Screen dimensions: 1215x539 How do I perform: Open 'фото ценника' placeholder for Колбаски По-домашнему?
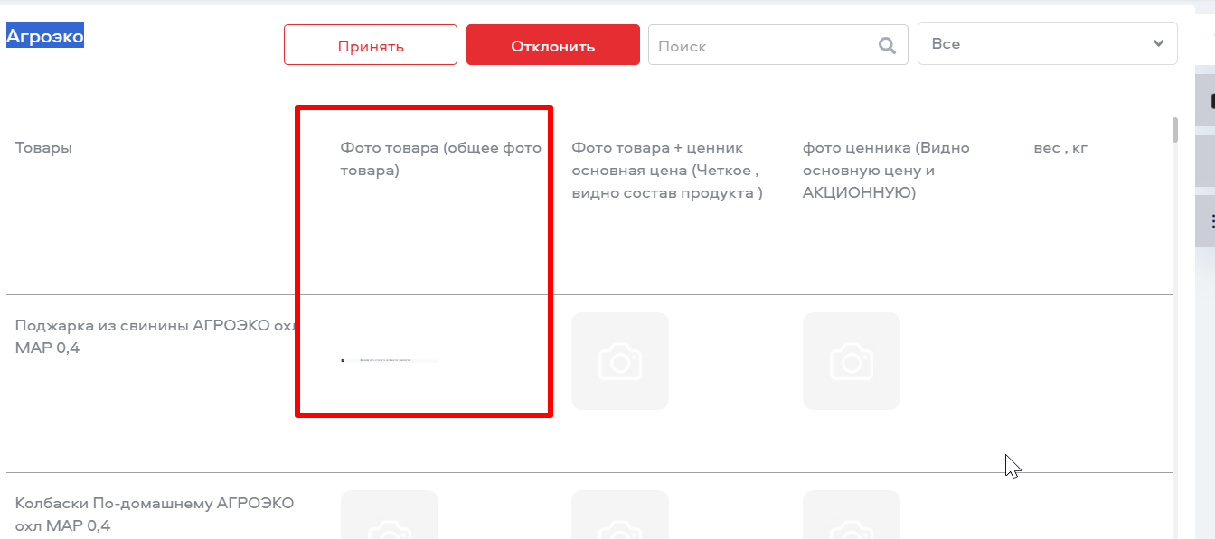coord(852,515)
